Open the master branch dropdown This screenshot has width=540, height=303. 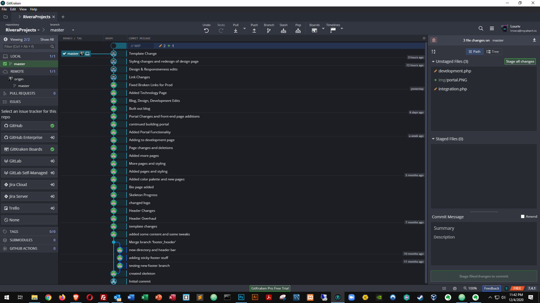pos(73,30)
